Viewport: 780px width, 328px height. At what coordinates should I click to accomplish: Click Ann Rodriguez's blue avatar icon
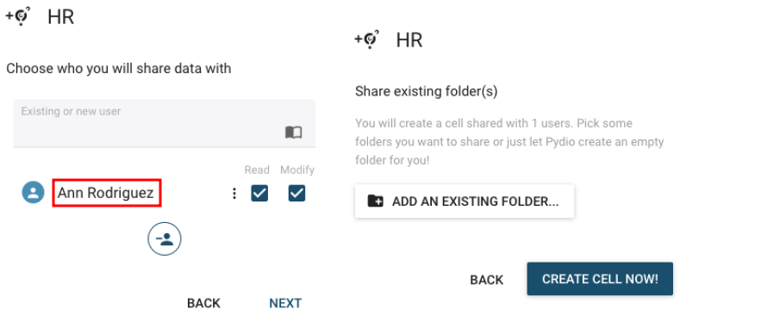pos(34,193)
